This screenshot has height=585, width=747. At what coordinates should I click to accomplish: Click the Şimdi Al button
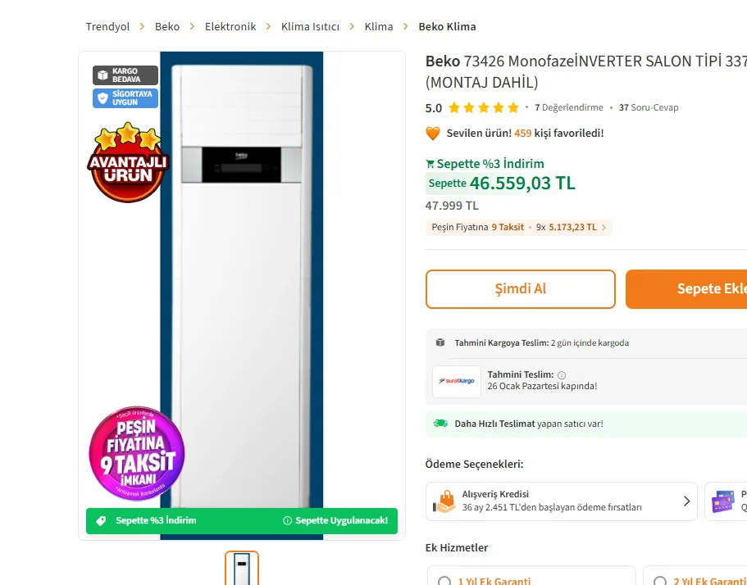pyautogui.click(x=521, y=289)
